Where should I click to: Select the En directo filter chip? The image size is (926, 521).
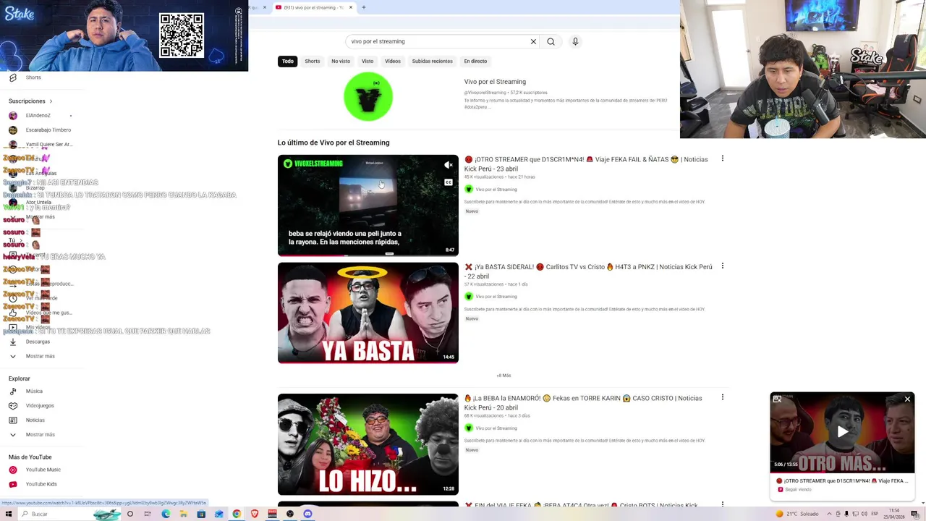point(475,62)
